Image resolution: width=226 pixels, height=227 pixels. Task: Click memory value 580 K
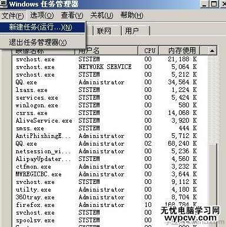point(187,105)
